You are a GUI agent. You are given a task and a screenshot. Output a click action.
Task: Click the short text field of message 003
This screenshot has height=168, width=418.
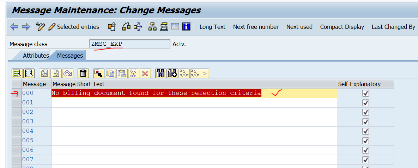click(194, 122)
